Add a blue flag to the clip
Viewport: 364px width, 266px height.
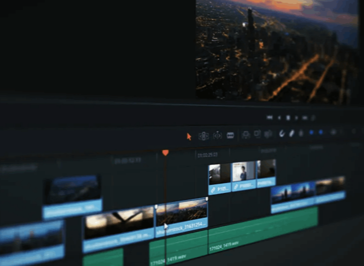tap(311, 133)
